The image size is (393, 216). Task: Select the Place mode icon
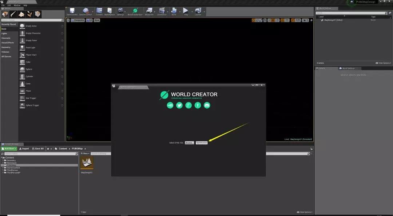click(x=5, y=14)
